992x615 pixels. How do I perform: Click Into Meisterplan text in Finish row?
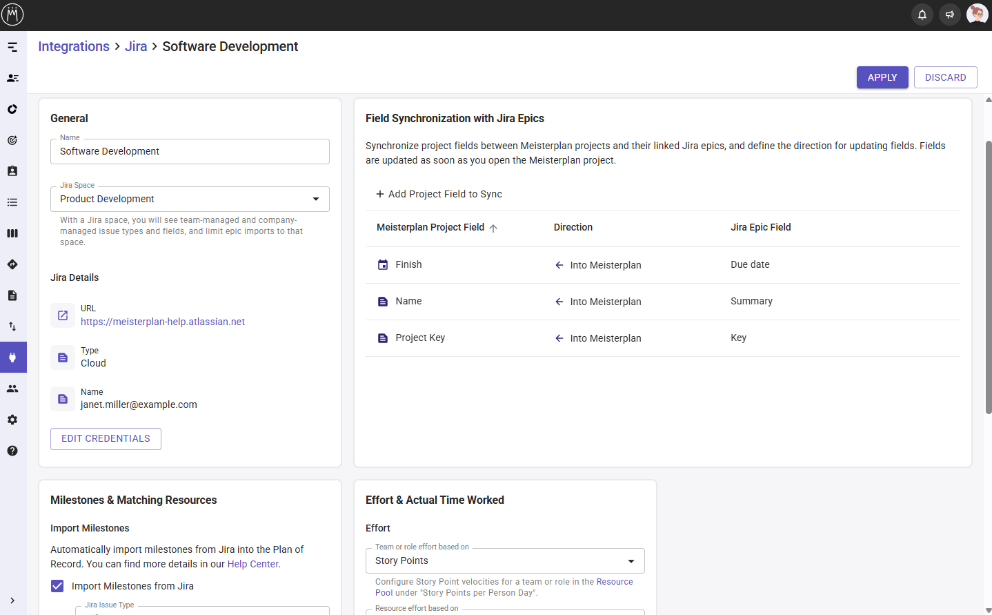[x=606, y=265]
